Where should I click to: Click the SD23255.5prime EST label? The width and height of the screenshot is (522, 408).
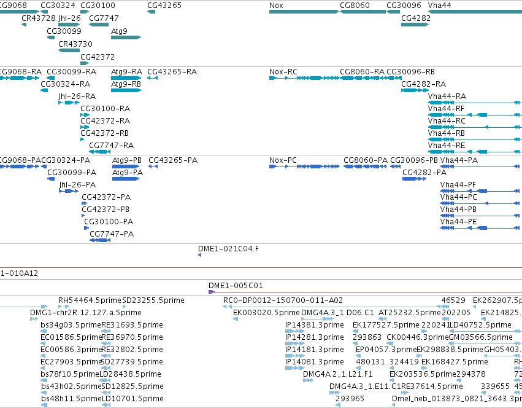pos(153,300)
